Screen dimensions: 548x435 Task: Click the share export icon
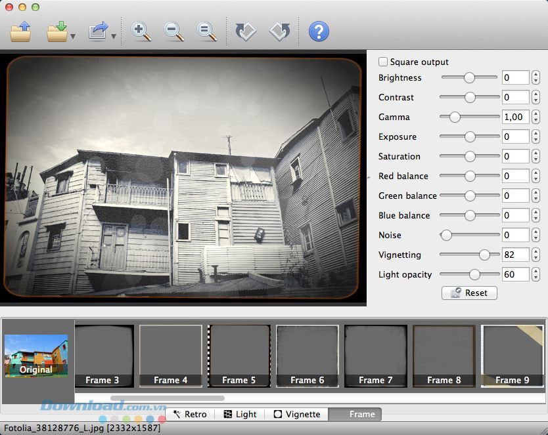99,31
